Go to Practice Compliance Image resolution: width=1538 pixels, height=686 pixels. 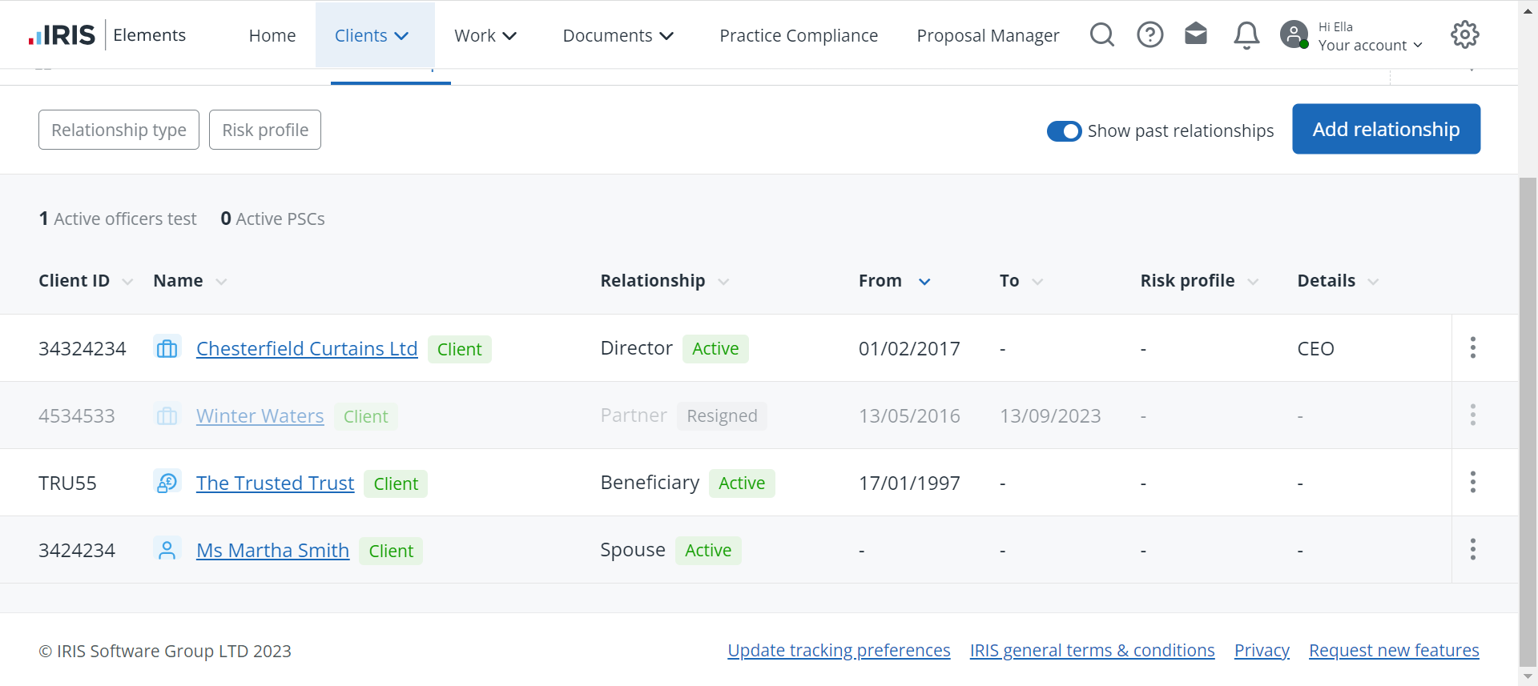pyautogui.click(x=799, y=35)
